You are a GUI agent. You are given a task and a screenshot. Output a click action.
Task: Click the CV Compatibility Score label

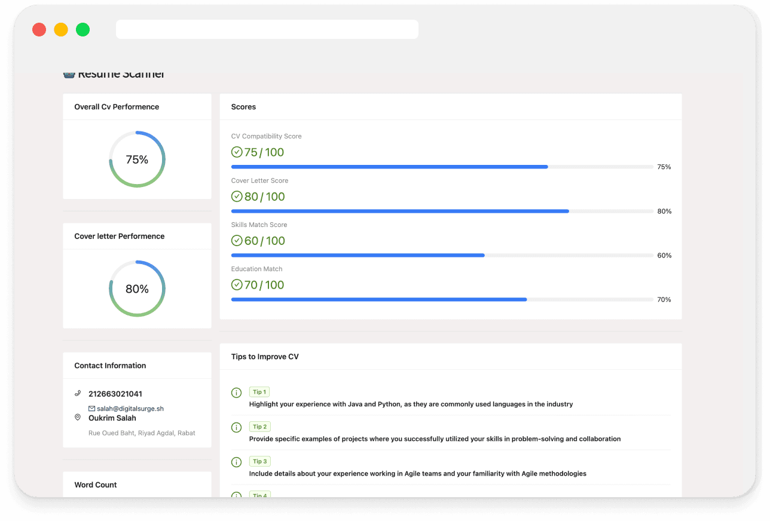[x=267, y=136]
